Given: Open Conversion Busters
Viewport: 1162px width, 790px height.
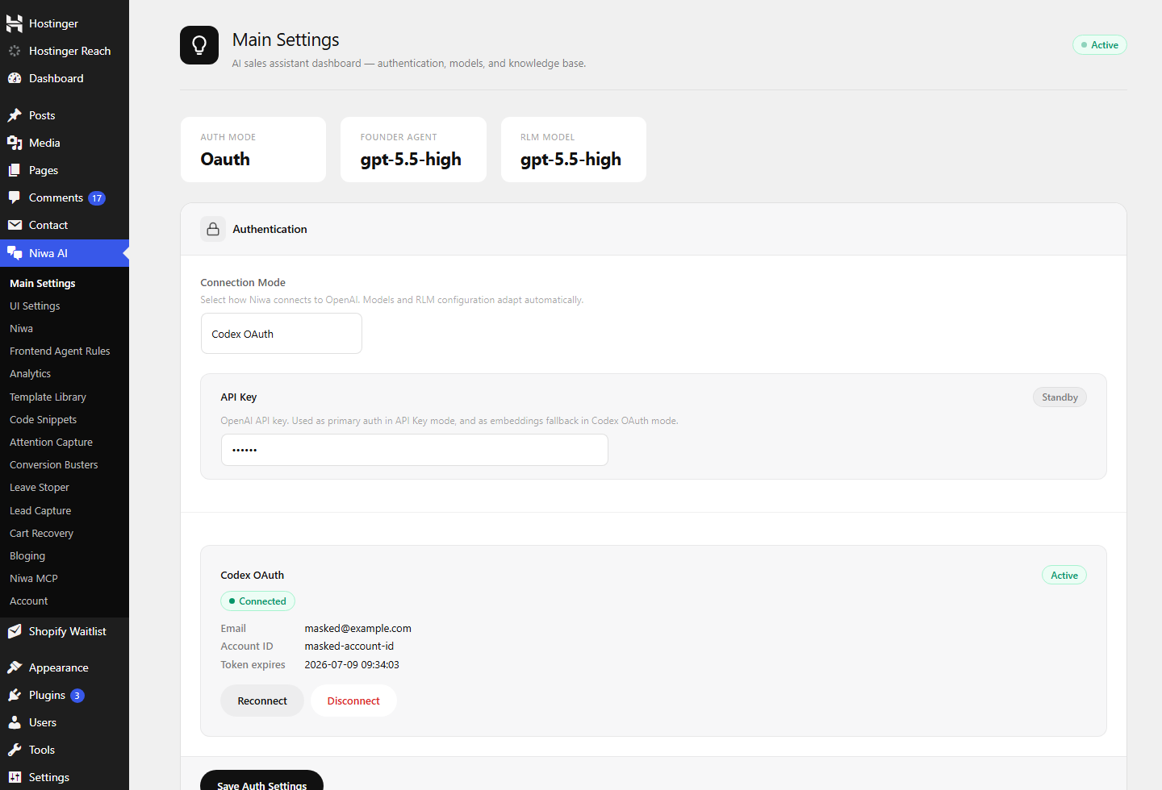Looking at the screenshot, I should (x=53, y=464).
